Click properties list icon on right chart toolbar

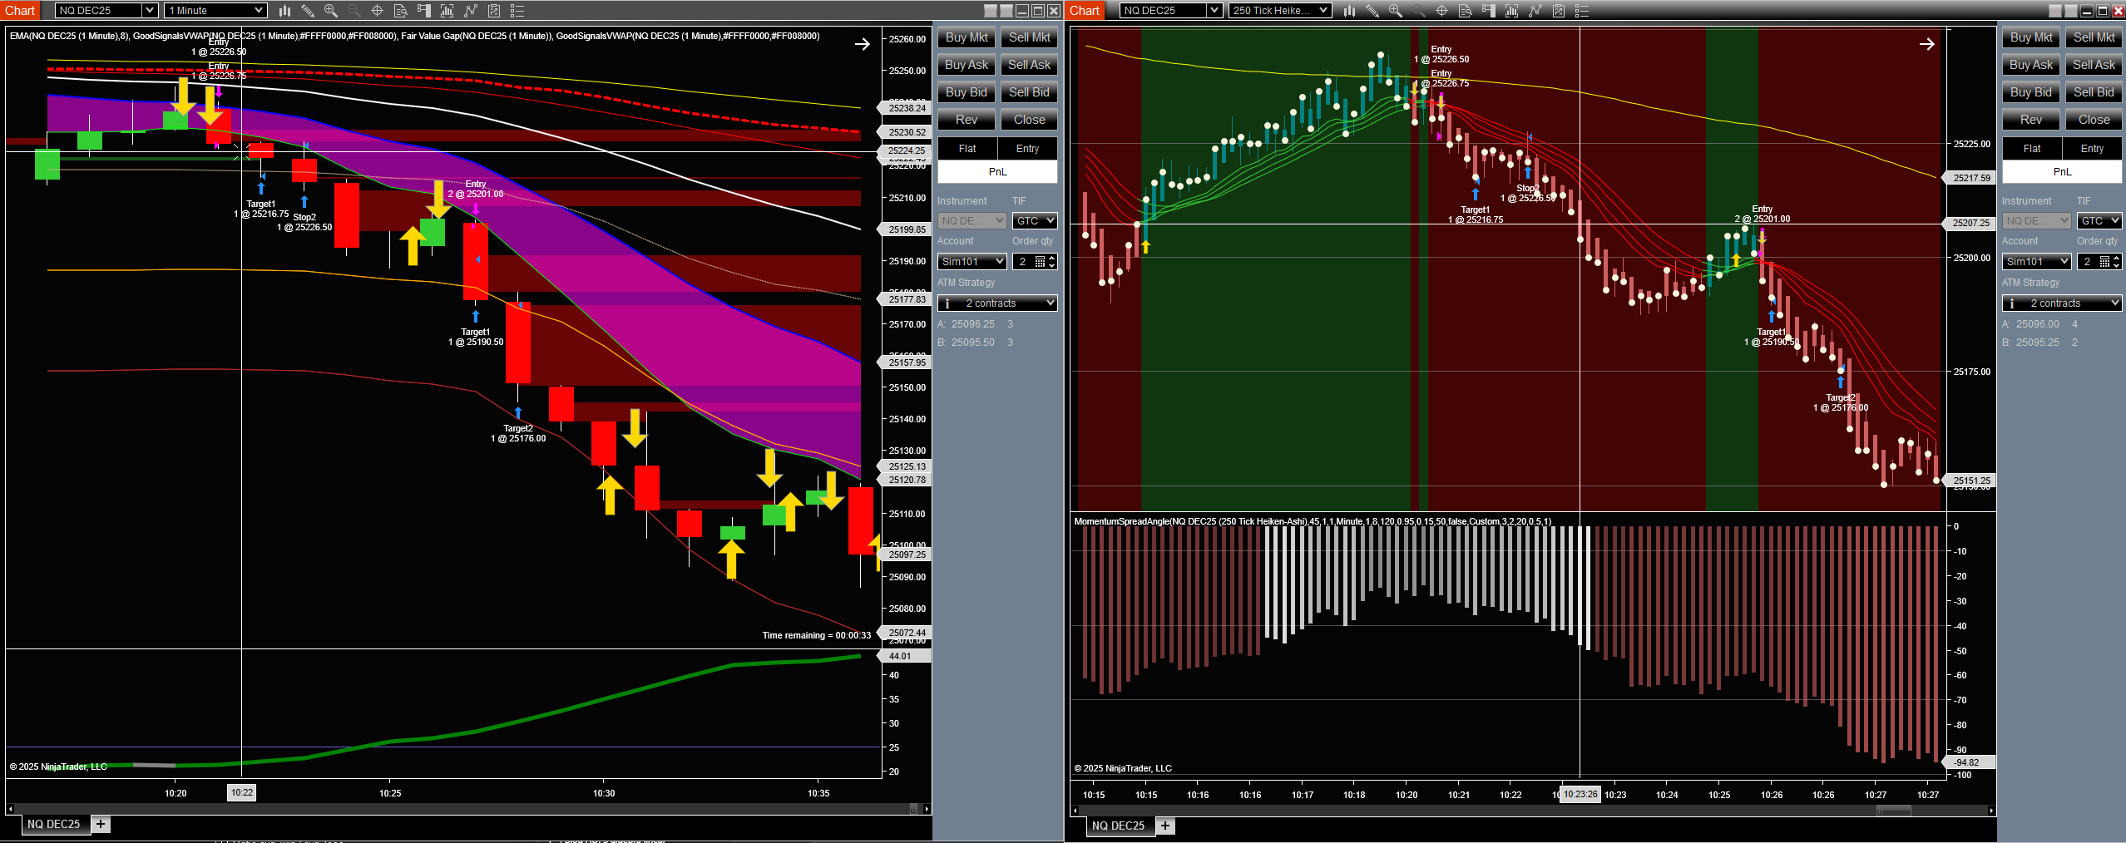point(1582,11)
